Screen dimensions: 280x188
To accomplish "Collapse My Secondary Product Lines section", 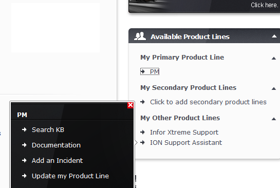I will click(273, 88).
